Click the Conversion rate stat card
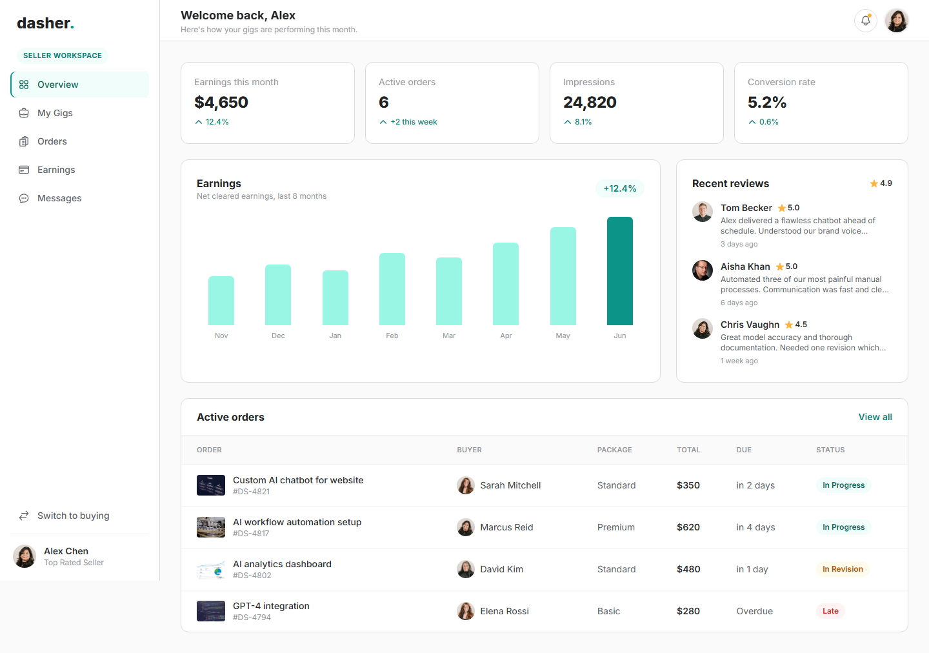 821,103
